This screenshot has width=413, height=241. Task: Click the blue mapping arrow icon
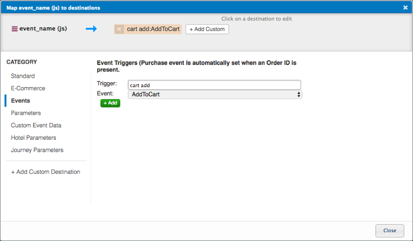pos(91,29)
